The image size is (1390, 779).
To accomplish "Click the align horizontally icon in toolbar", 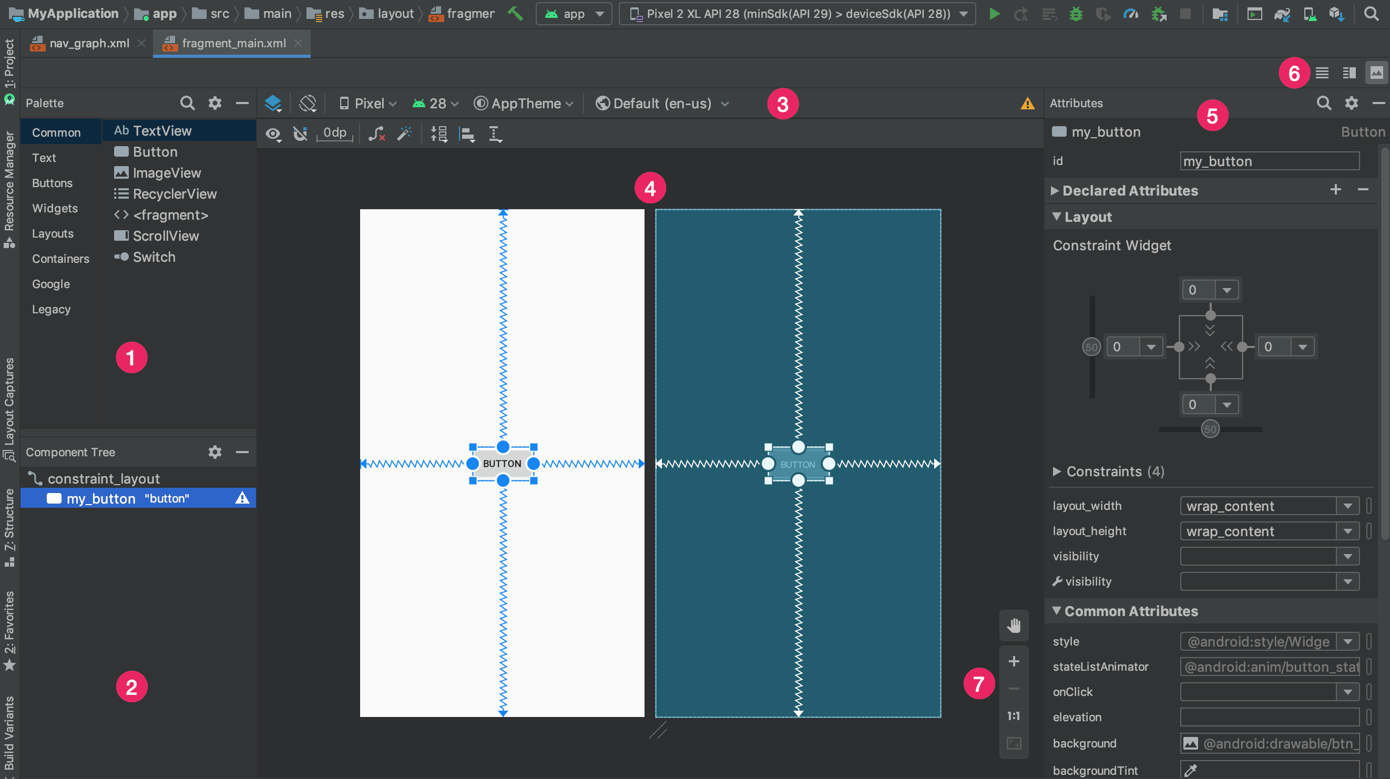I will [x=467, y=135].
